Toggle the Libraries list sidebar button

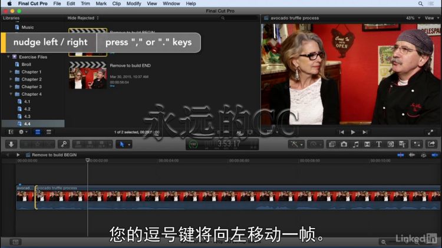(11, 132)
